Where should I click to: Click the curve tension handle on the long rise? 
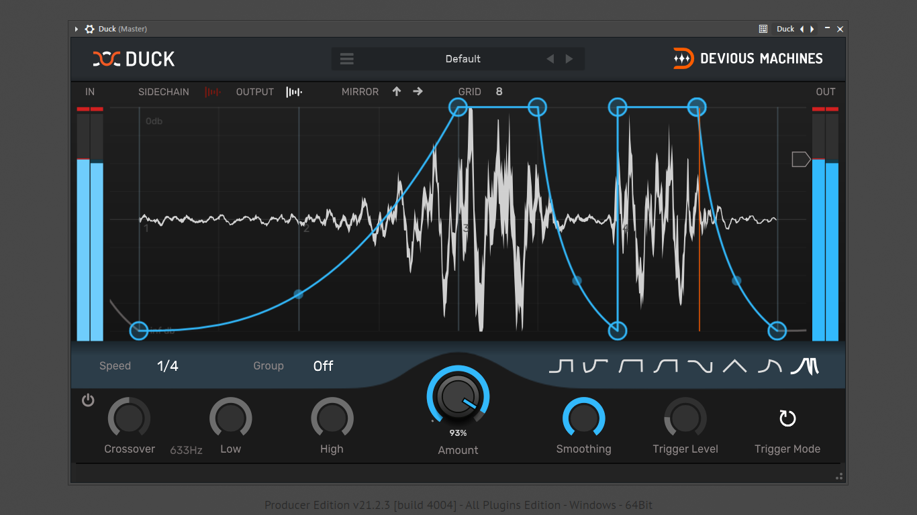pyautogui.click(x=299, y=294)
